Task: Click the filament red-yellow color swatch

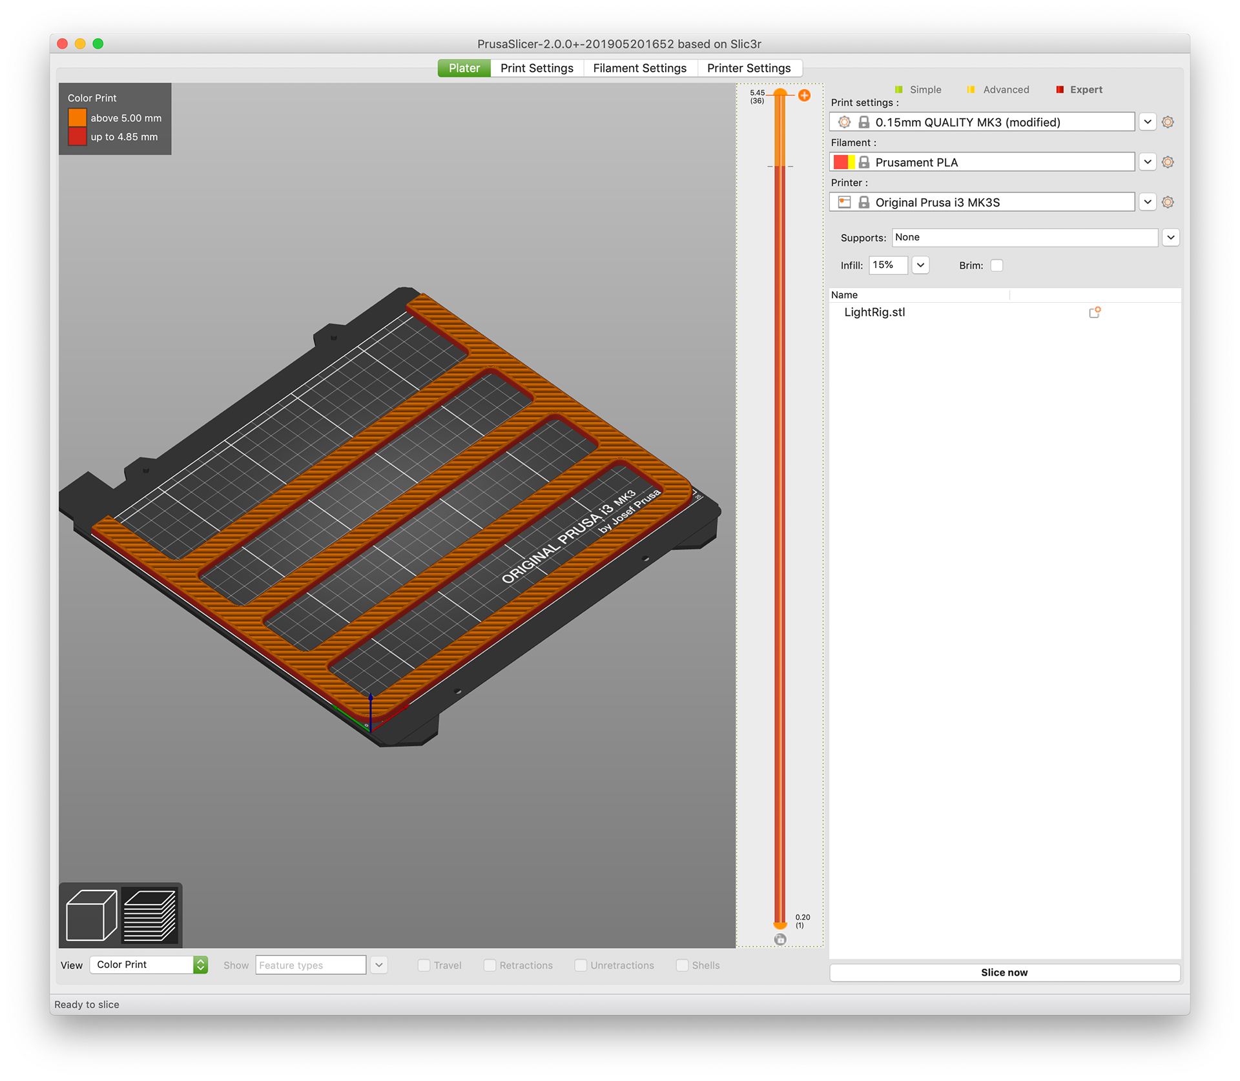Action: pyautogui.click(x=843, y=162)
